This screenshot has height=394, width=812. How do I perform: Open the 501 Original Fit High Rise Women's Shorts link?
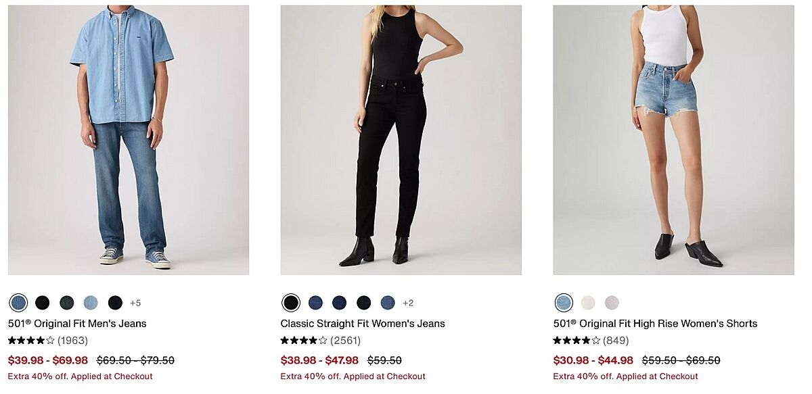point(655,324)
